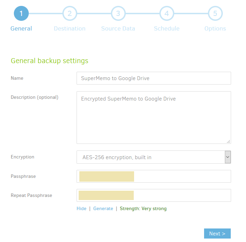
Task: Select the Source Data step label
Action: click(118, 28)
